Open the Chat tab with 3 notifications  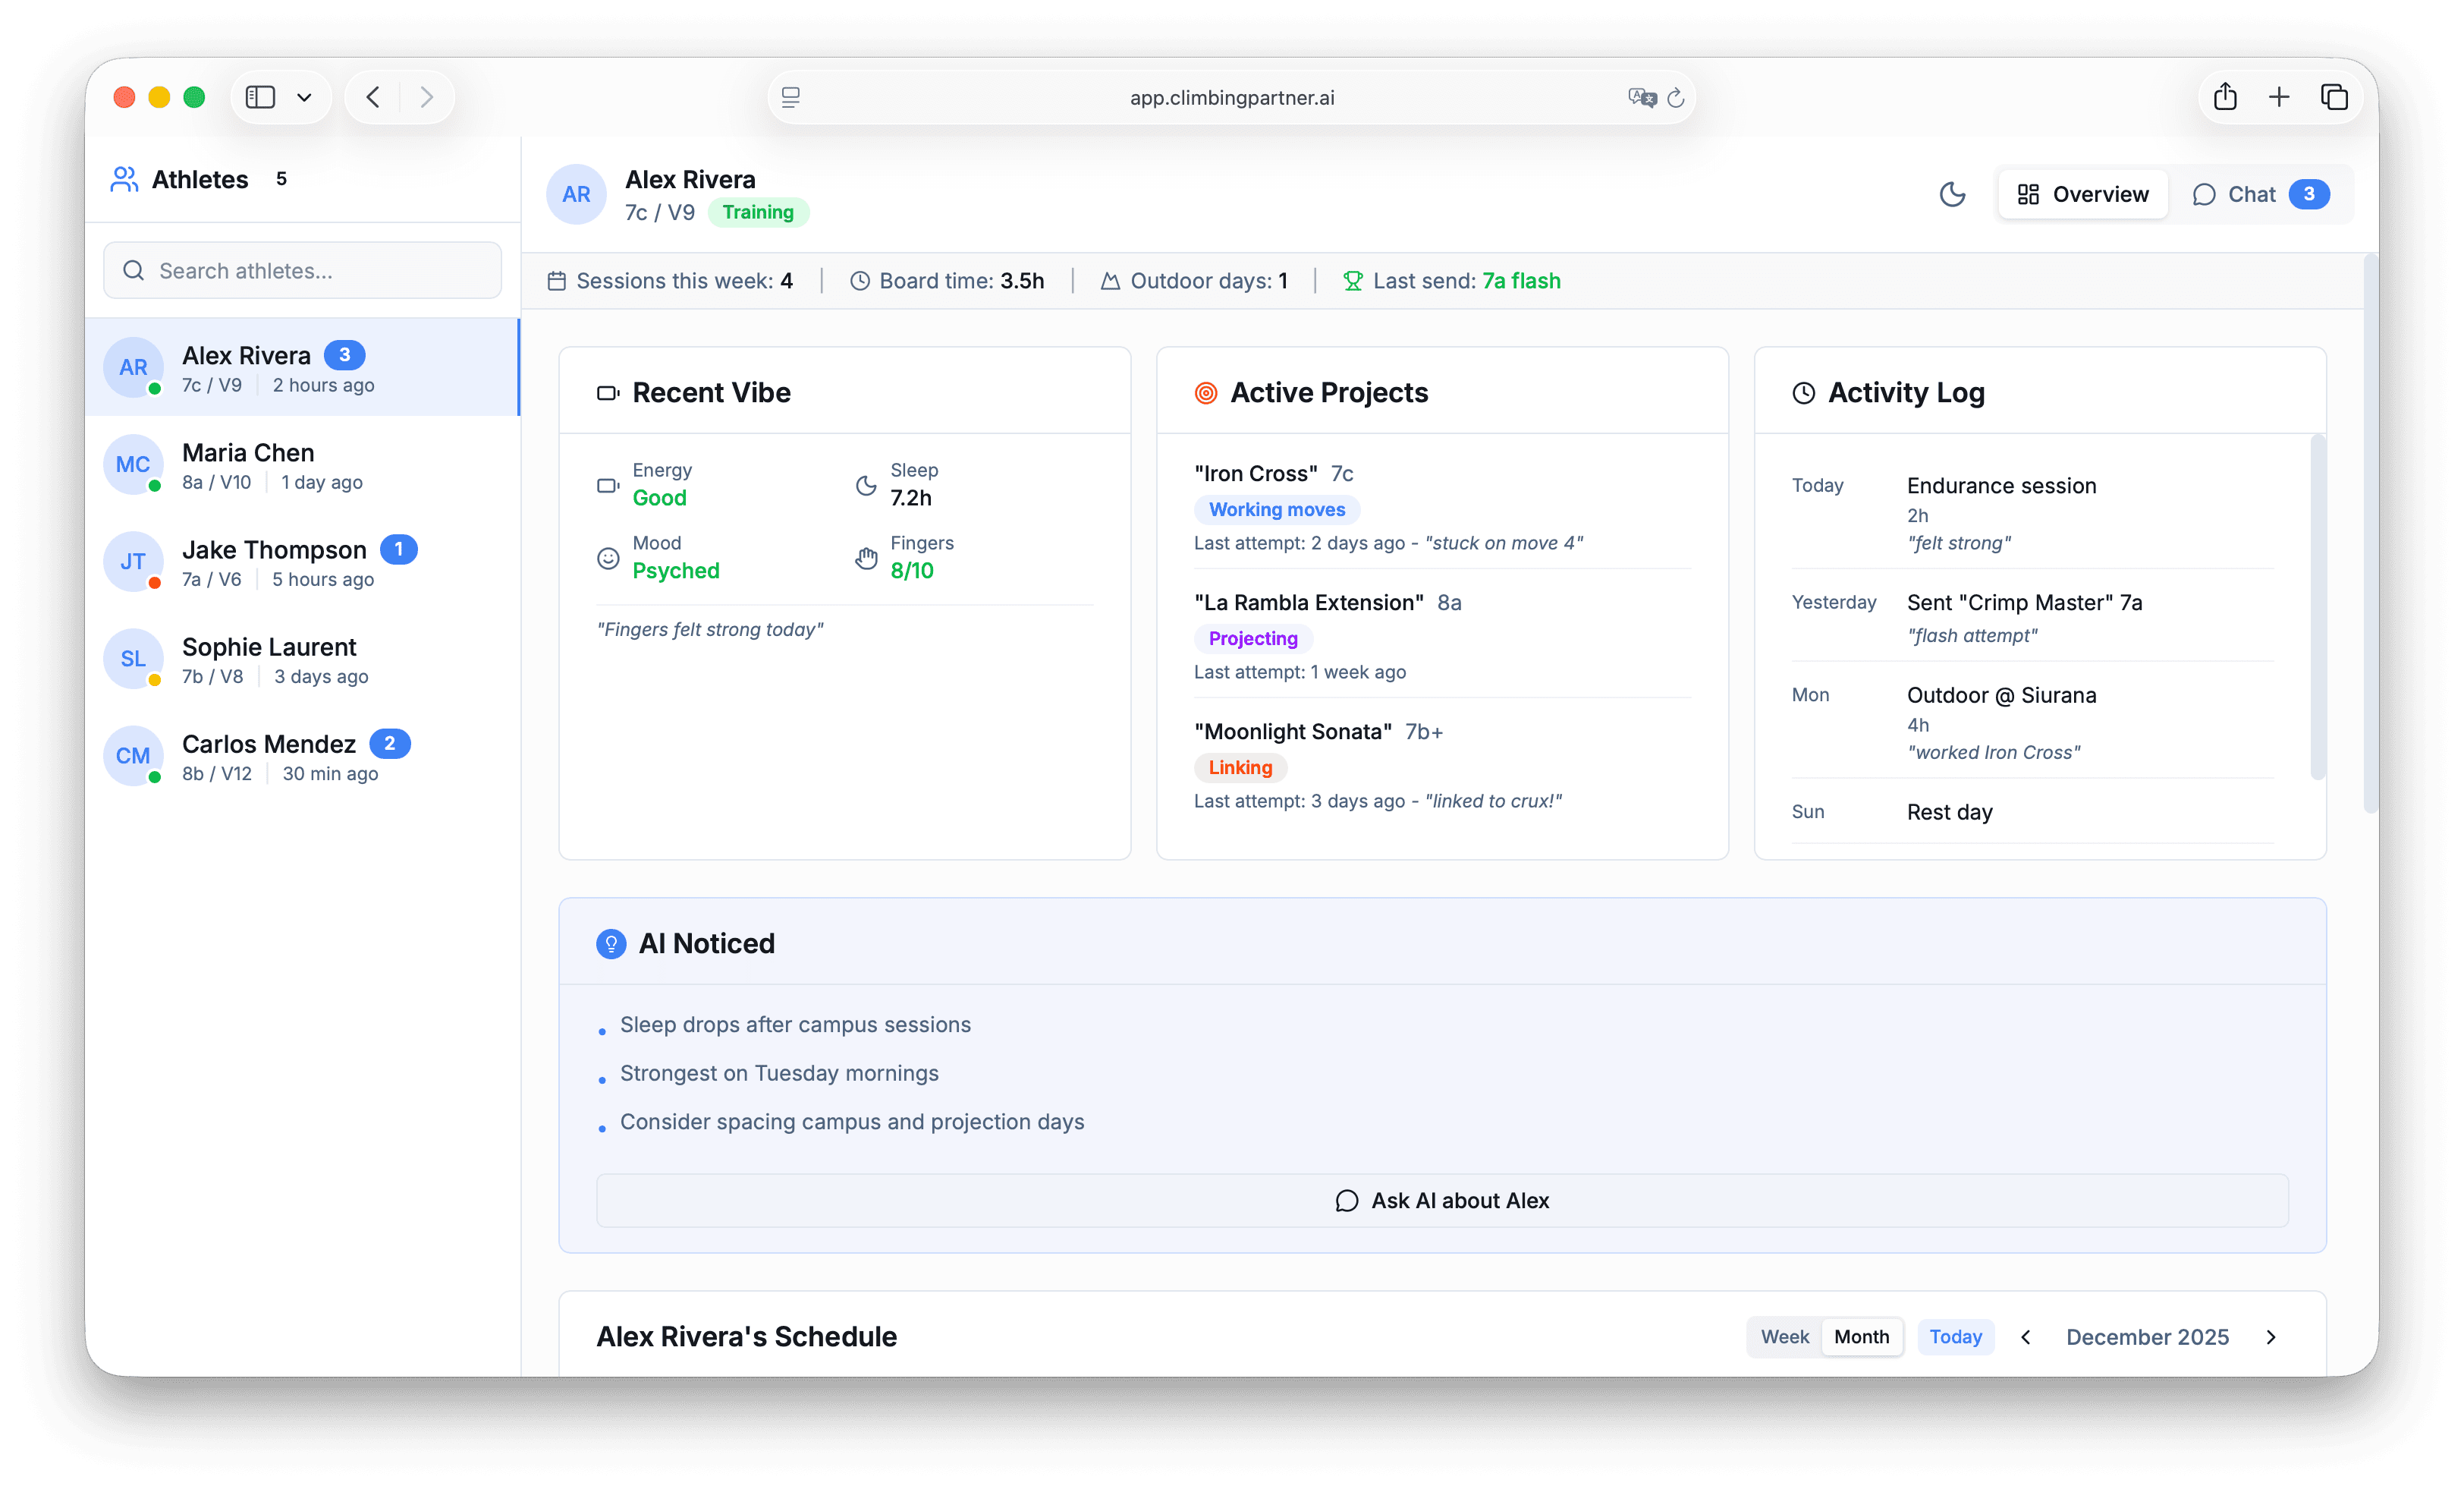point(2253,194)
